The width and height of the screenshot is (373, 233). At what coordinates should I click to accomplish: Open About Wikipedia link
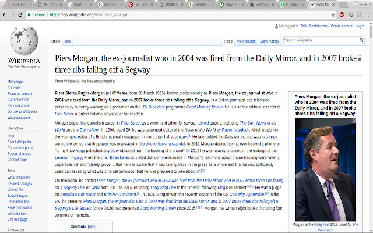(x=19, y=142)
